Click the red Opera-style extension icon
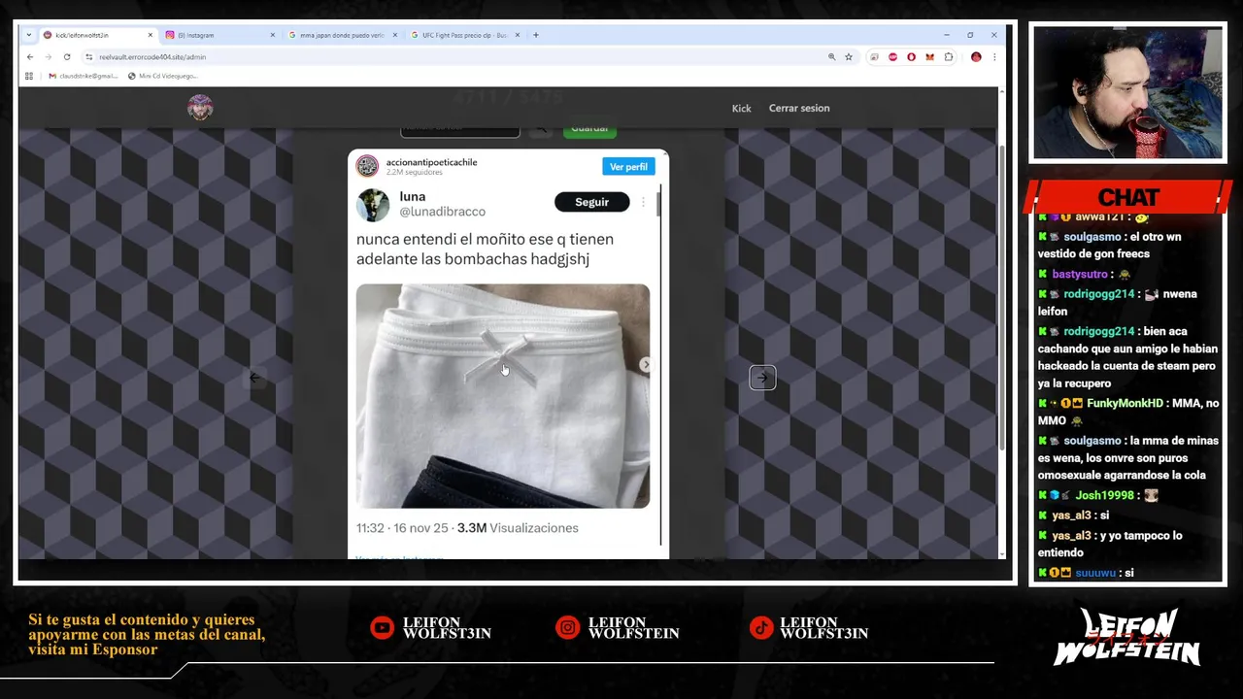1243x699 pixels. [x=911, y=57]
